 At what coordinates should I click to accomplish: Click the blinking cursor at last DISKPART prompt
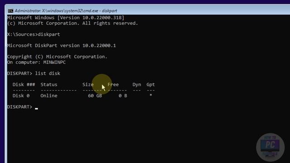(x=36, y=109)
